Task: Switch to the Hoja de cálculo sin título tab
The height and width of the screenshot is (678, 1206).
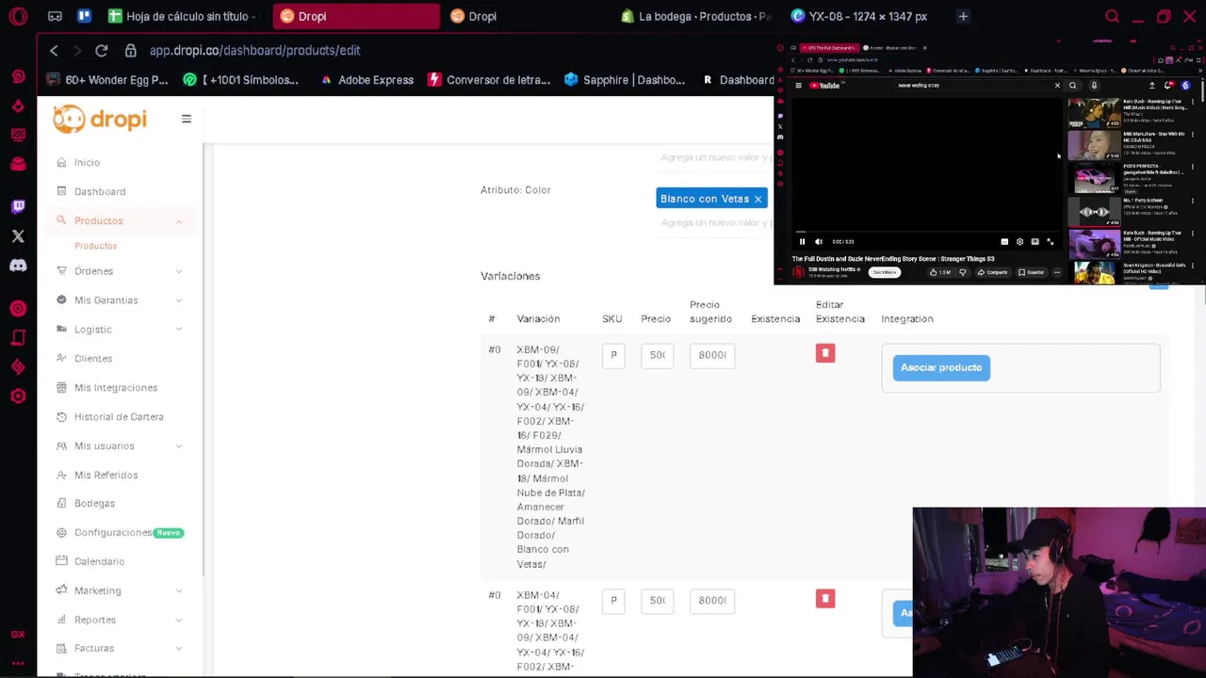Action: pyautogui.click(x=181, y=16)
